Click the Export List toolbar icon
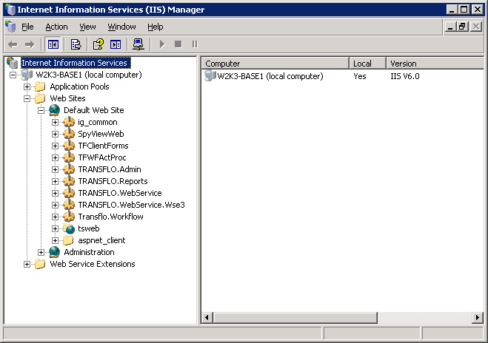 tap(76, 44)
